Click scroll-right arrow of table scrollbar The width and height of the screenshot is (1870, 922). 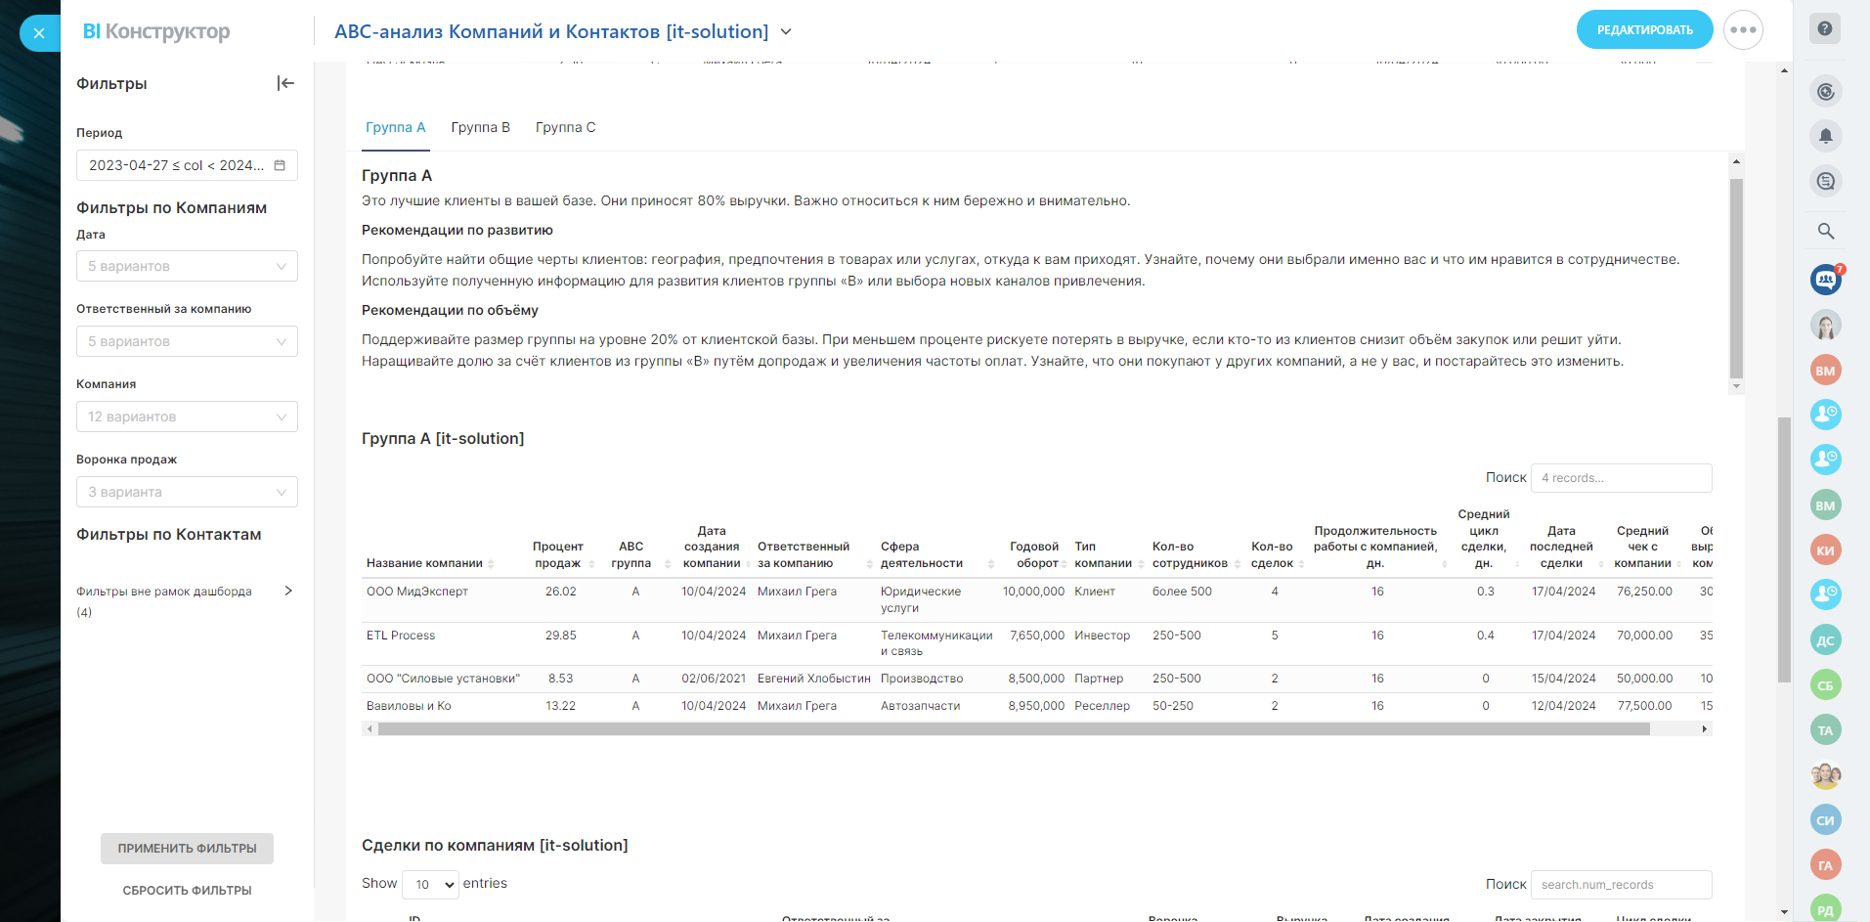[x=1705, y=729]
